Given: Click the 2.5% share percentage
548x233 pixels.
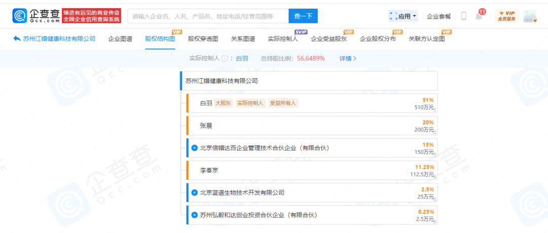Looking at the screenshot, I should 427,189.
